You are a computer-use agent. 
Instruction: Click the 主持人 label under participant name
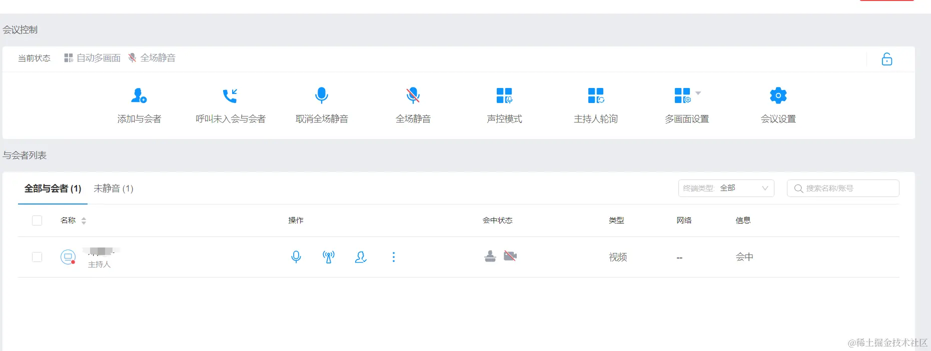[x=99, y=264]
